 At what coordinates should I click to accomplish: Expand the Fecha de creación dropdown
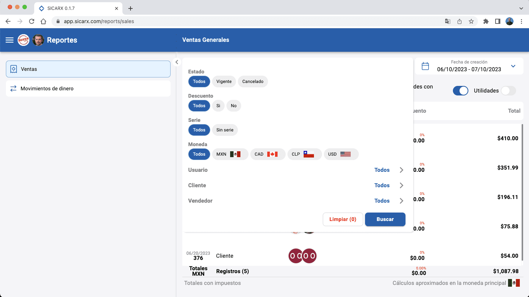(x=513, y=66)
